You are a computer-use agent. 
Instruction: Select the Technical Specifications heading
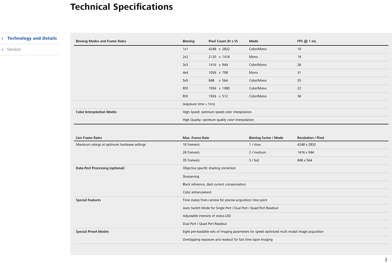[x=122, y=7]
